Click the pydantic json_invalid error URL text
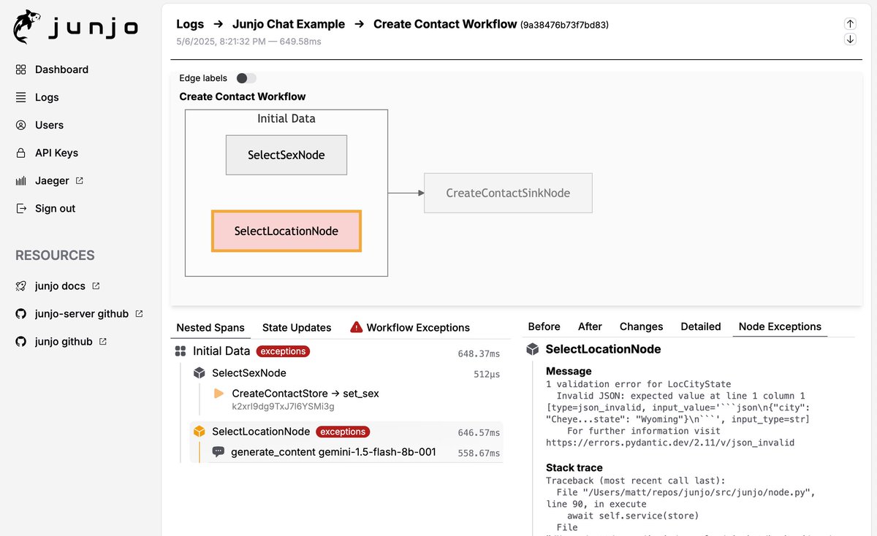The image size is (877, 536). 670,443
